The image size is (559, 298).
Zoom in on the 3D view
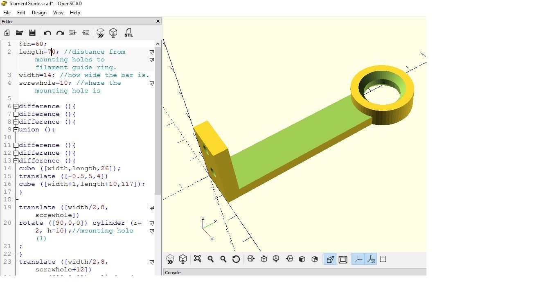pos(211,259)
